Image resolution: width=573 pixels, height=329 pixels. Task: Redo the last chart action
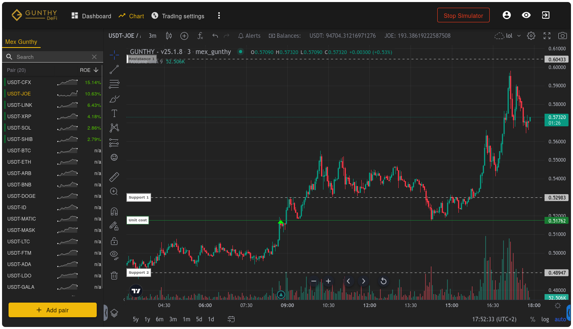(226, 36)
